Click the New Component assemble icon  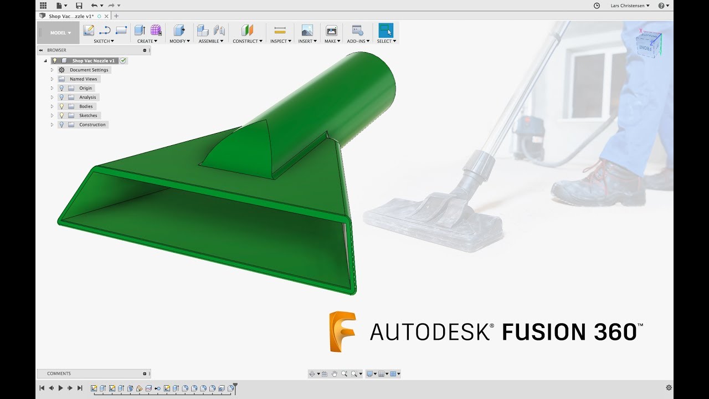203,30
